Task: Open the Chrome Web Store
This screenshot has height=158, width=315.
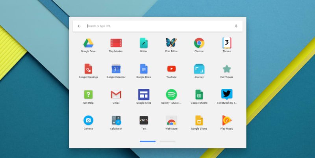Action: pyautogui.click(x=171, y=120)
